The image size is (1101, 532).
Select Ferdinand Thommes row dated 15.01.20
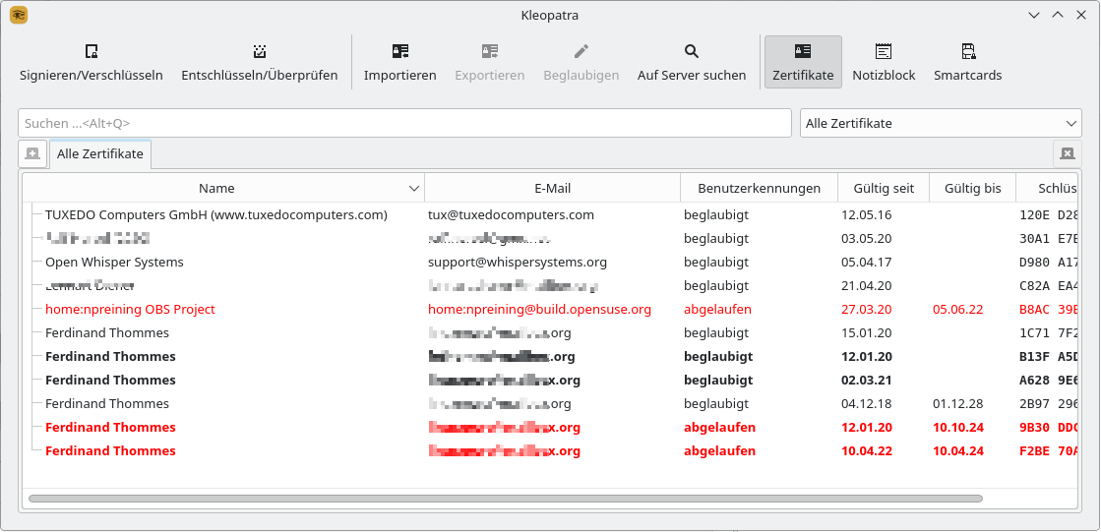(551, 332)
